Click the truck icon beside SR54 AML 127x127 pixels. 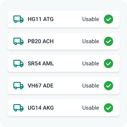[x=19, y=63]
